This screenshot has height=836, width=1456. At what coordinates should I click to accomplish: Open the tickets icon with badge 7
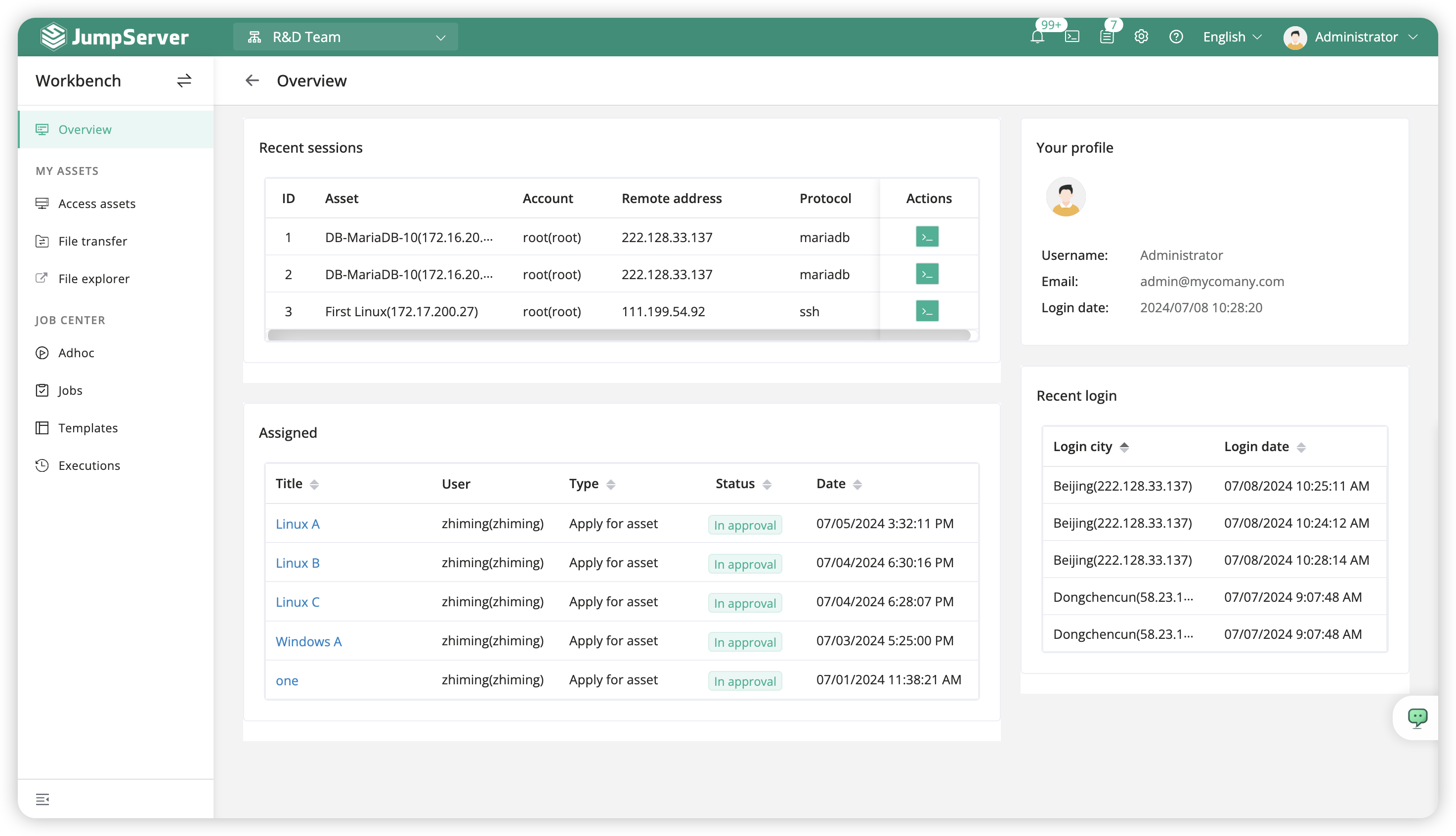(x=1107, y=38)
